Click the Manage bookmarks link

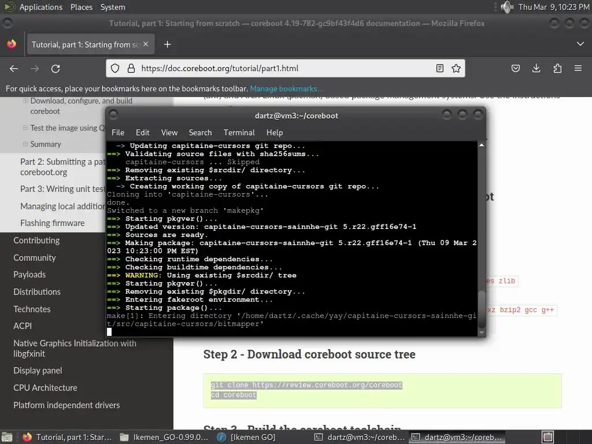point(286,88)
